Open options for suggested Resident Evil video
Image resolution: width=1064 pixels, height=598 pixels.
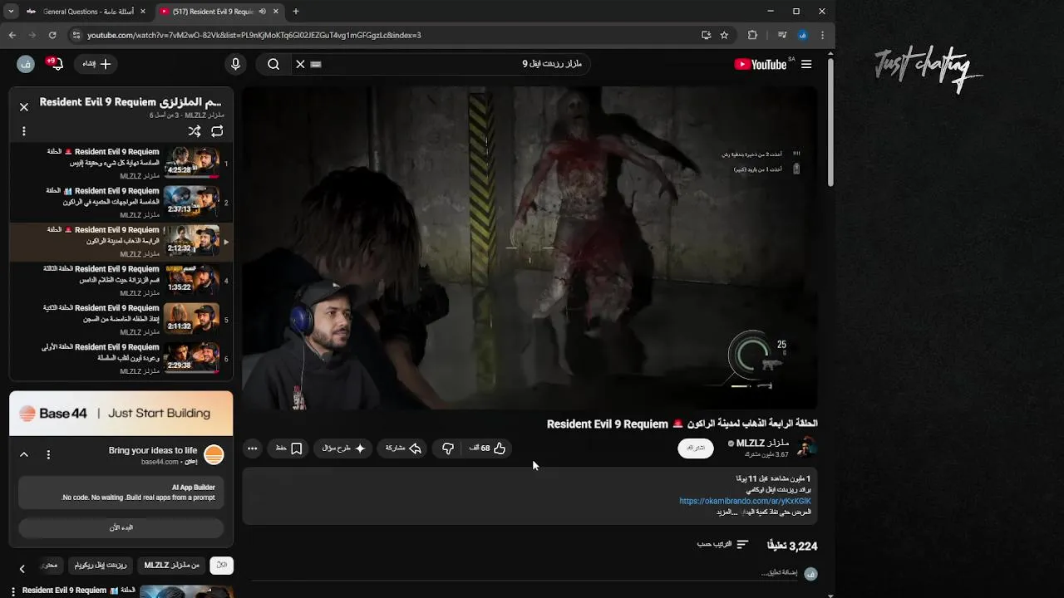pos(13,591)
